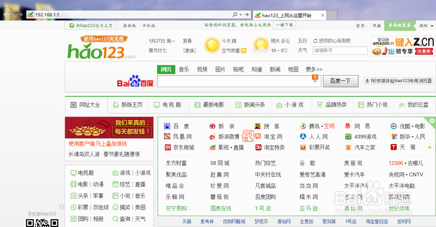Click the 淘宝特卖 link

tap(274, 148)
